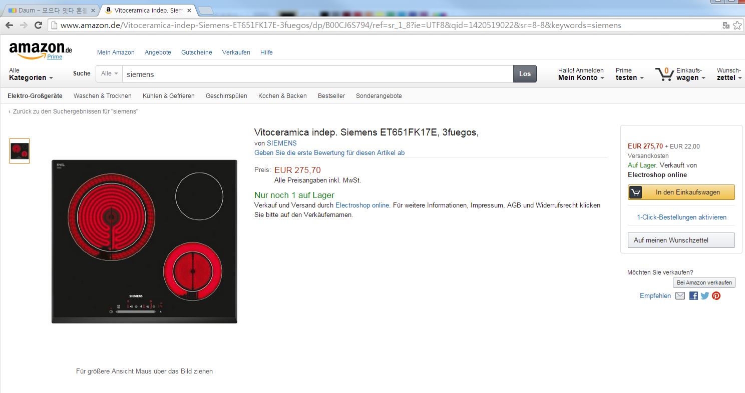
Task: Click the large cooktop product image
Action: pos(144,241)
